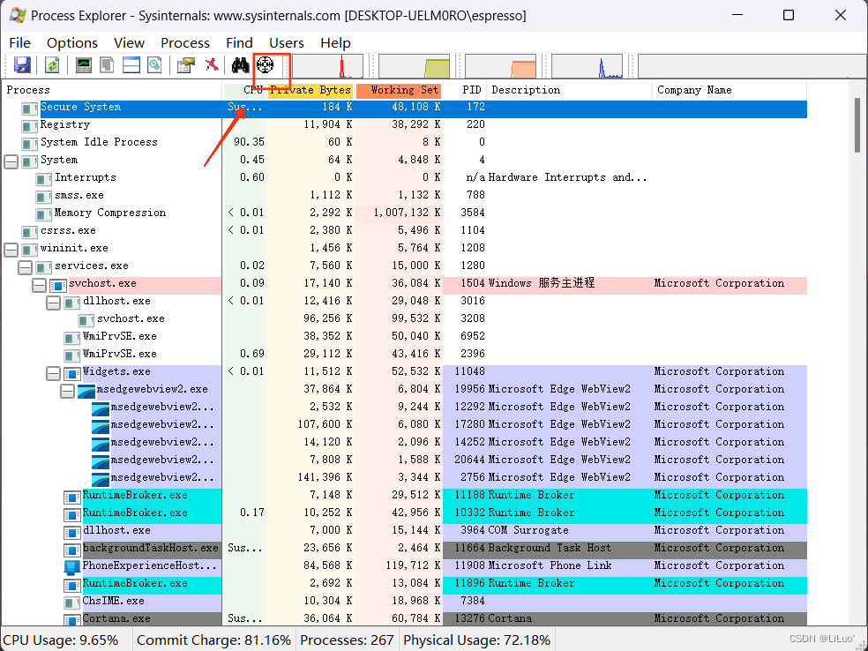Collapse the wininit.exe tree node

tap(11, 251)
